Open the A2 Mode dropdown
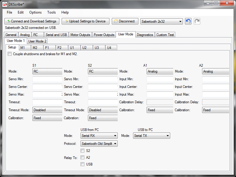The width and height of the screenshot is (236, 177). [x=216, y=71]
